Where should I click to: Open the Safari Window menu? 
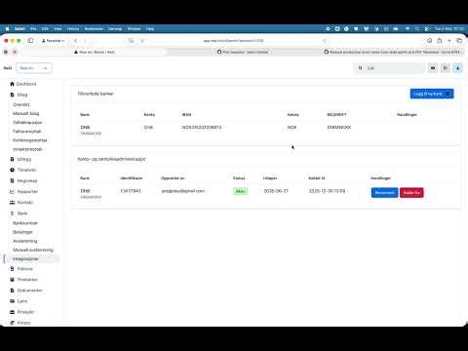pos(134,28)
